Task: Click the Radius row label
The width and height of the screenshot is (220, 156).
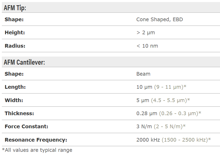Action: tap(15, 46)
